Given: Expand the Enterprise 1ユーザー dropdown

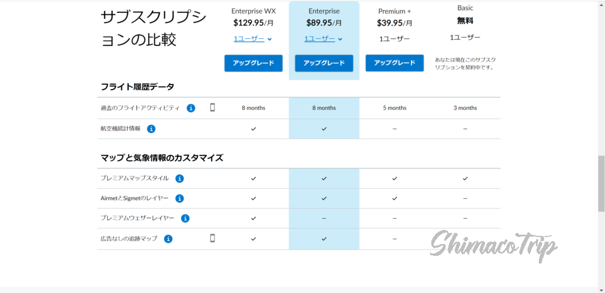Looking at the screenshot, I should point(323,39).
